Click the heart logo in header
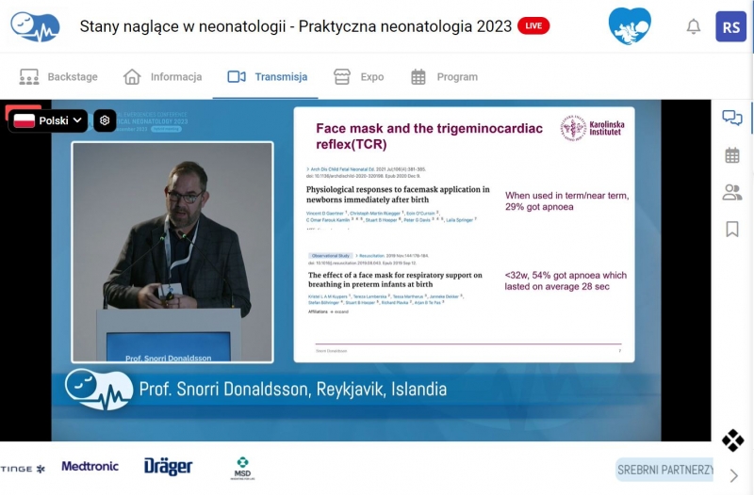The image size is (754, 495). (630, 26)
